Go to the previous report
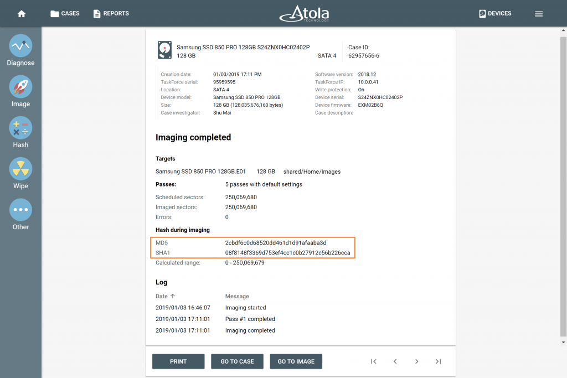This screenshot has height=378, width=567. tap(395, 361)
